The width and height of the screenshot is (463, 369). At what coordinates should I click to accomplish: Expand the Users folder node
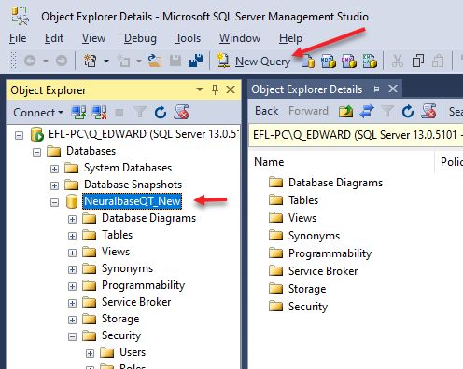tap(90, 353)
